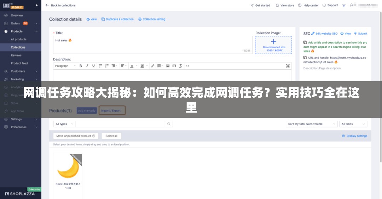Viewport: 382px width, 199px height.
Task: Click the view link beside Collection details
Action: click(92, 19)
